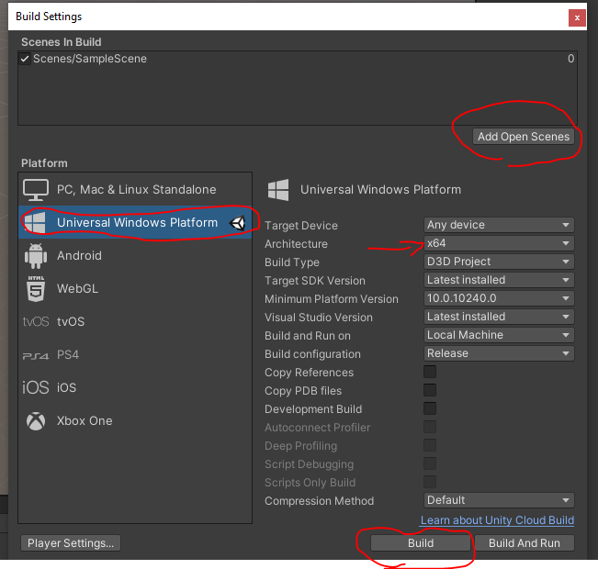Click the Android robot icon
The image size is (598, 569).
pos(36,256)
